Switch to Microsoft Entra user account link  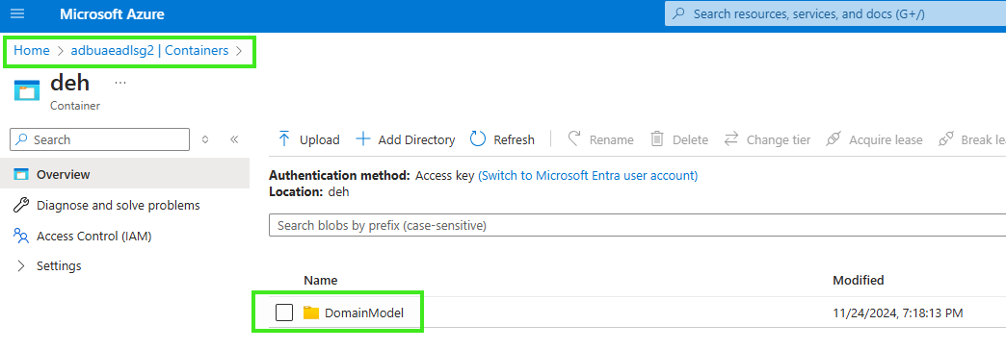tap(588, 175)
